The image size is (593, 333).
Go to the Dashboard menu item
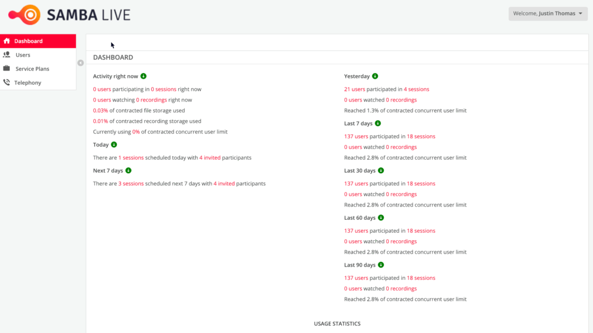pos(38,41)
